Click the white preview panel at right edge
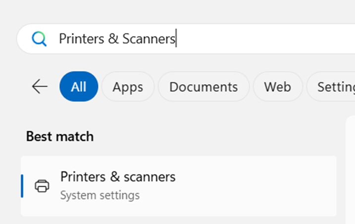 click(350, 168)
